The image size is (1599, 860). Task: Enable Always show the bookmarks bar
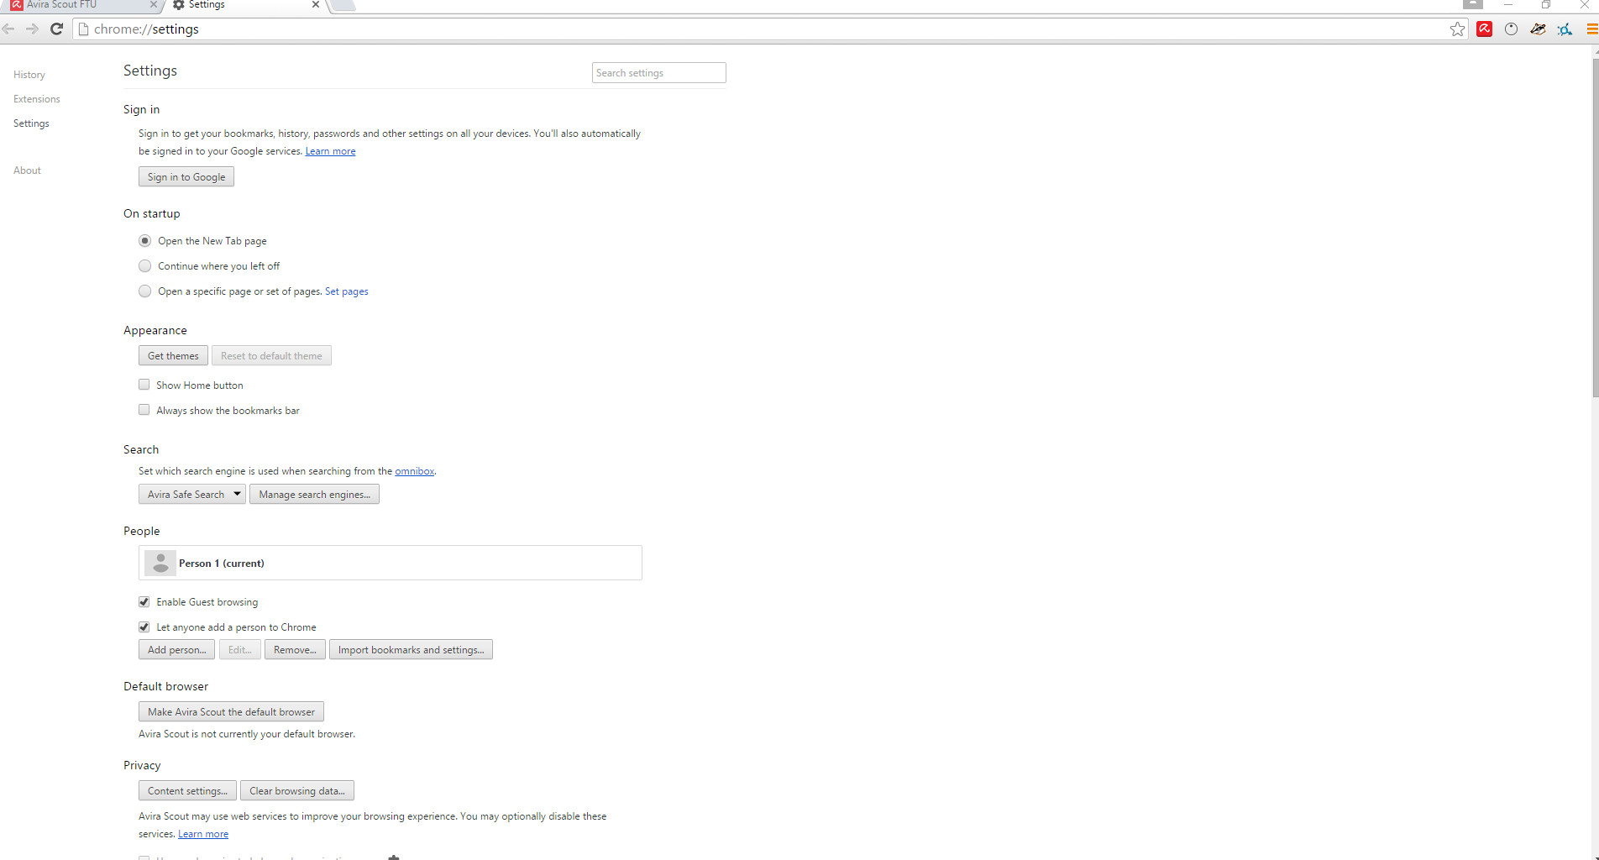click(x=144, y=410)
